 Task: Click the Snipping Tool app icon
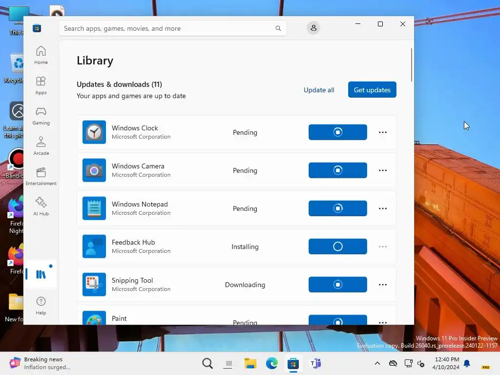coord(94,285)
